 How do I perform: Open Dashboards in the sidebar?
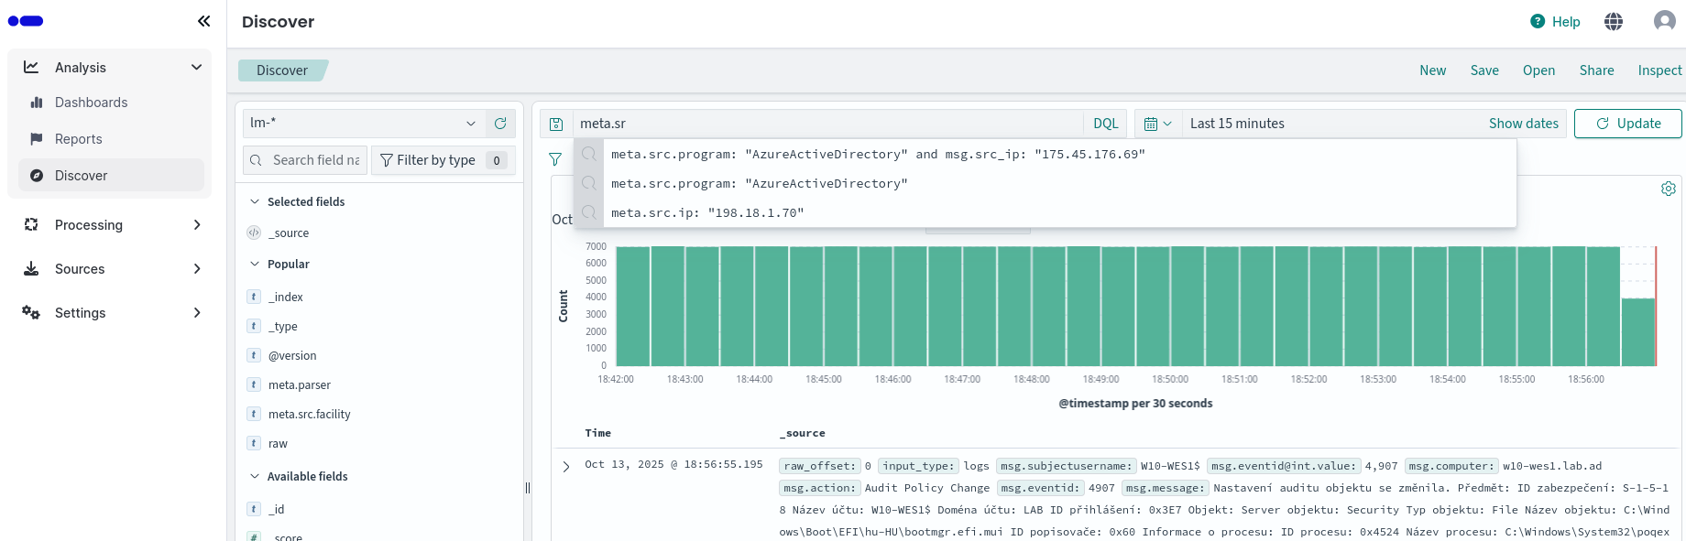[x=91, y=103]
